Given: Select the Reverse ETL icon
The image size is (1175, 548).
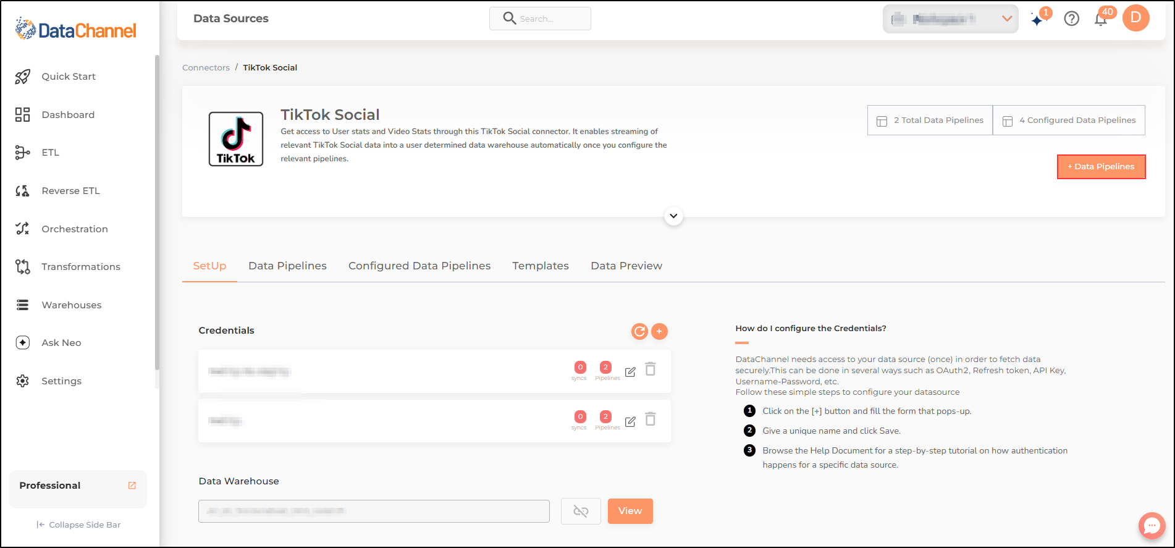Looking at the screenshot, I should [23, 191].
